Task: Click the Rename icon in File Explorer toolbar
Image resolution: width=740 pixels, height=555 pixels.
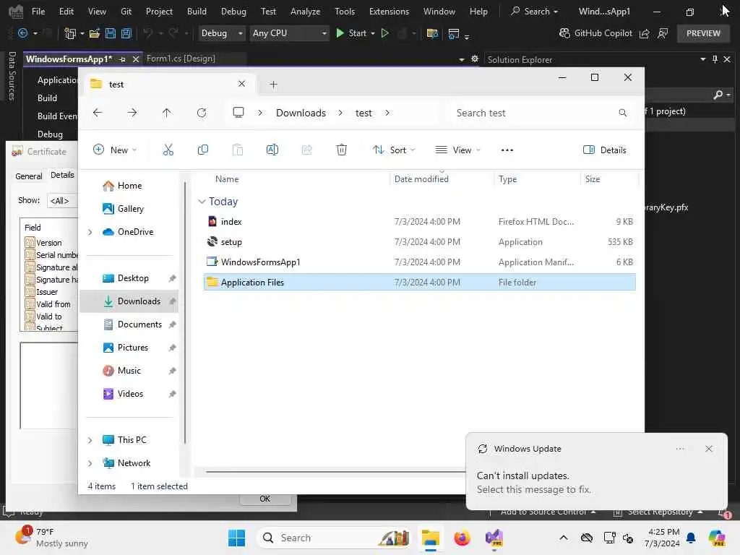Action: 272,150
